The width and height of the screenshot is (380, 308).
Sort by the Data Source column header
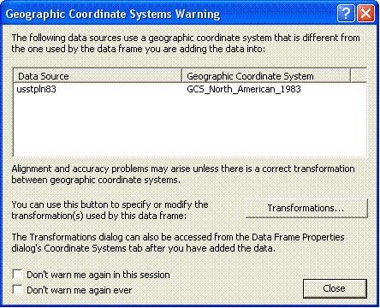click(x=98, y=76)
